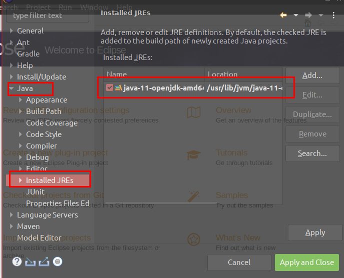Open the Help menu in Eclipse
The image size is (344, 278).
pos(124,7)
